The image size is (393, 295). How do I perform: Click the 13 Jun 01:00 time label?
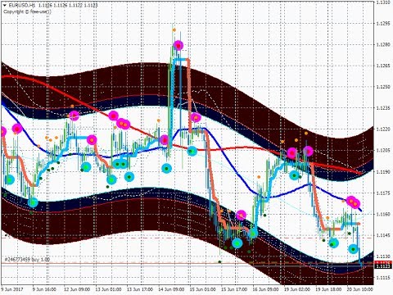click(108, 289)
